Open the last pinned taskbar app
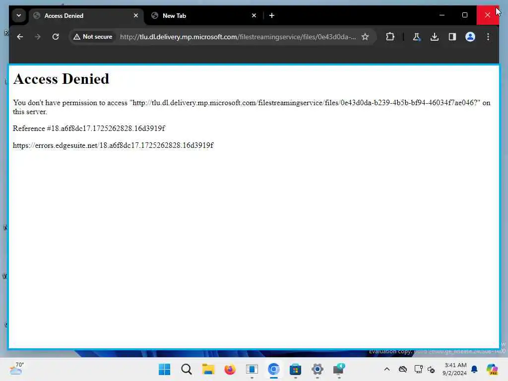 [339, 369]
